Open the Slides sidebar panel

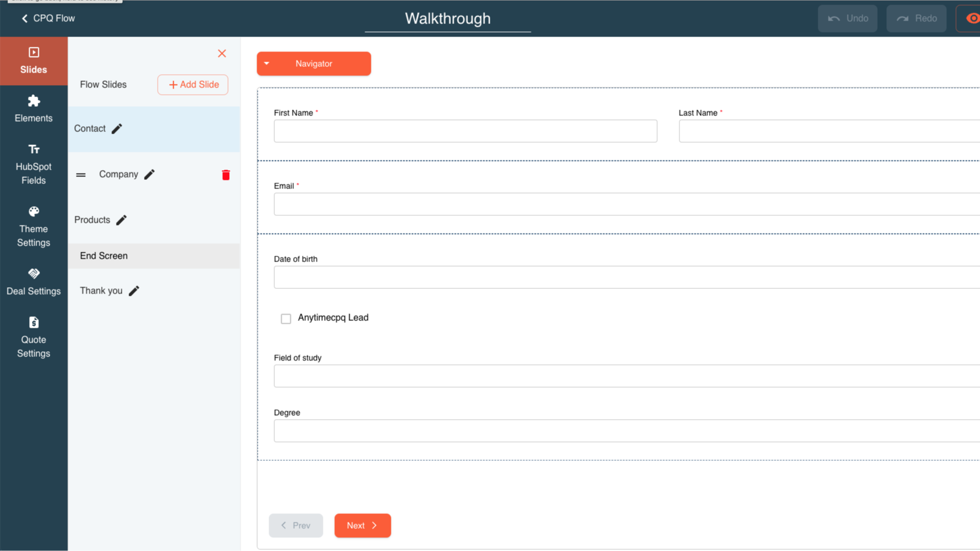34,61
